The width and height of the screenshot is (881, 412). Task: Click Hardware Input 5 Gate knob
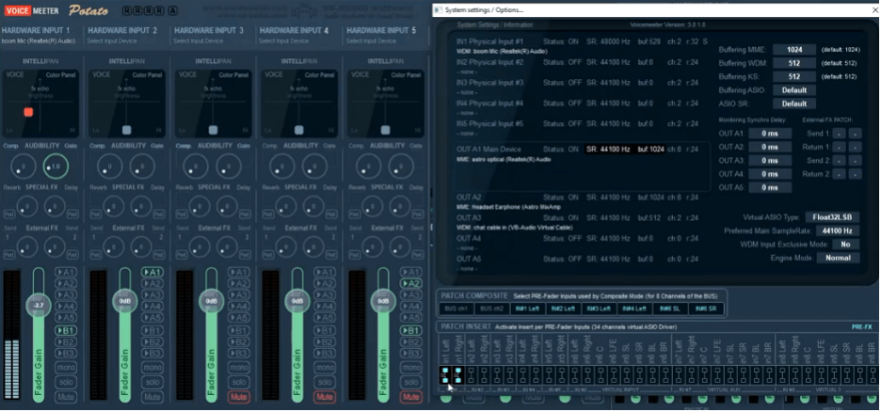click(x=401, y=166)
